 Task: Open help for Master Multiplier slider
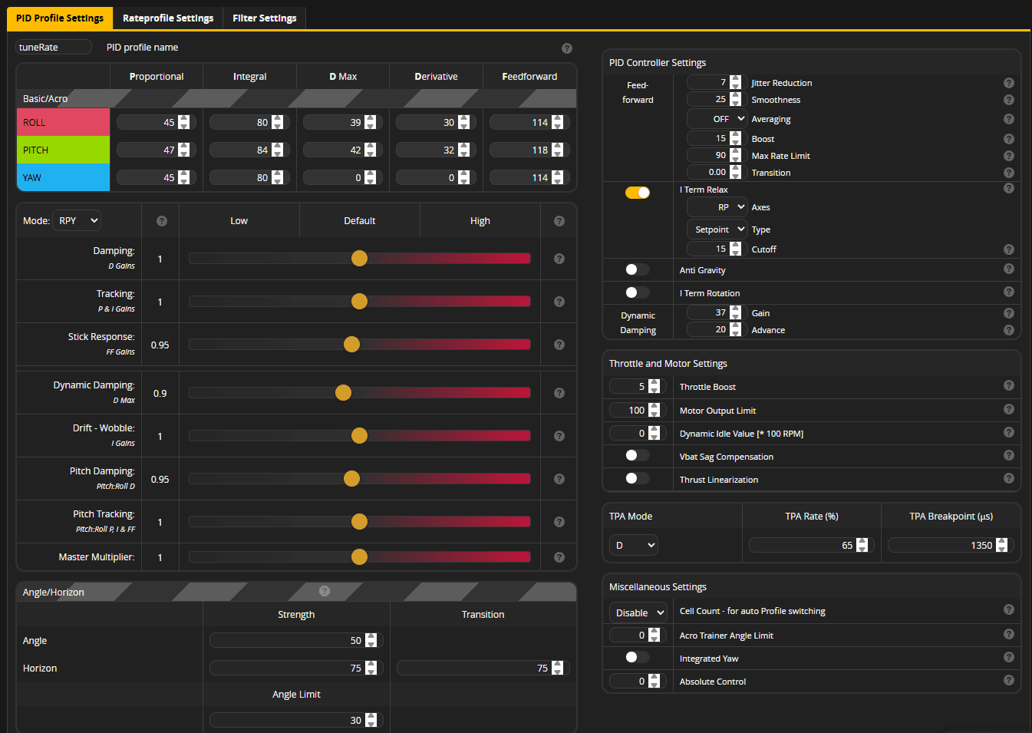559,557
